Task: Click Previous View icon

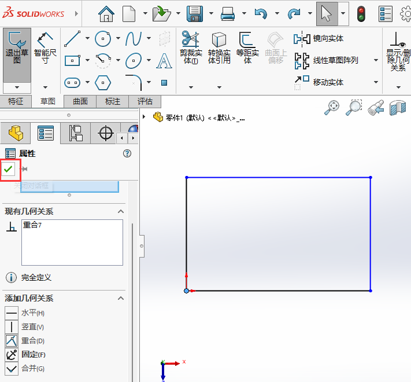Action: 376,108
